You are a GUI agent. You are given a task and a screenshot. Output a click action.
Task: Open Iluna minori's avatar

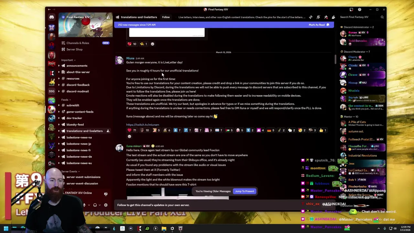coord(119,148)
